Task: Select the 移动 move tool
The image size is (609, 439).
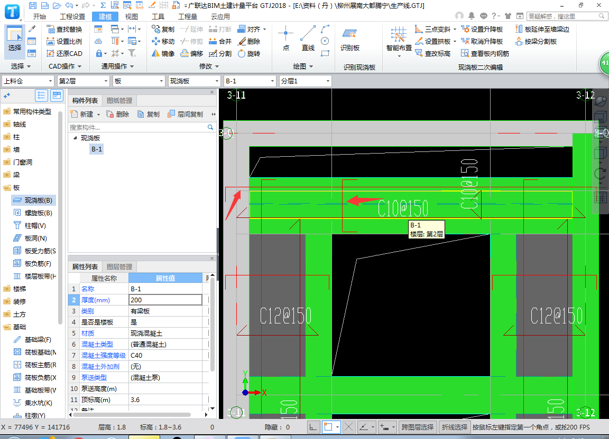Action: coord(163,42)
